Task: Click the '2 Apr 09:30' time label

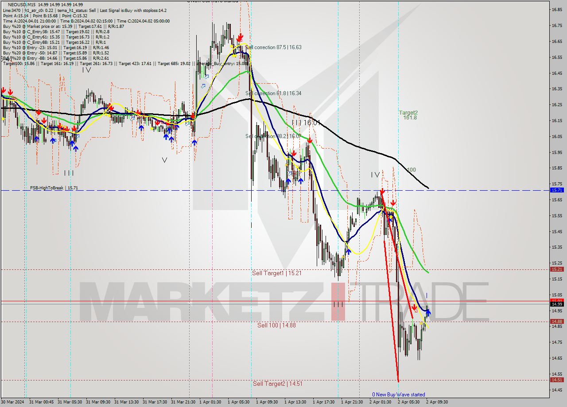Action: [x=437, y=402]
